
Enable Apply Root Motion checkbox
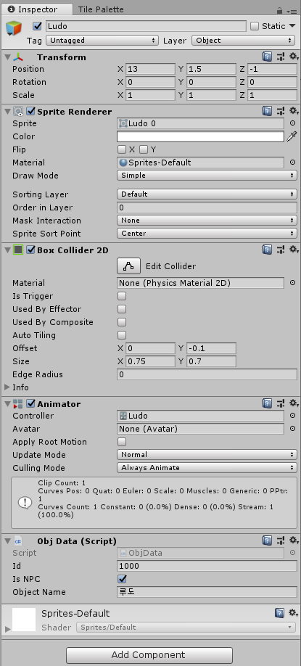tap(122, 442)
